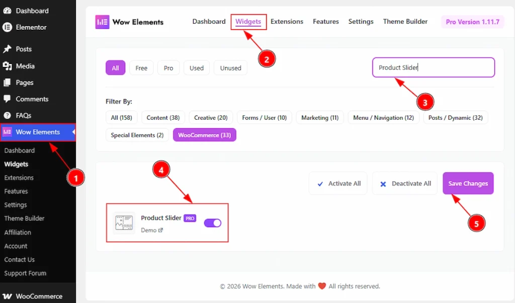The width and height of the screenshot is (515, 303).
Task: Switch to the Features tab in header
Action: click(x=325, y=21)
